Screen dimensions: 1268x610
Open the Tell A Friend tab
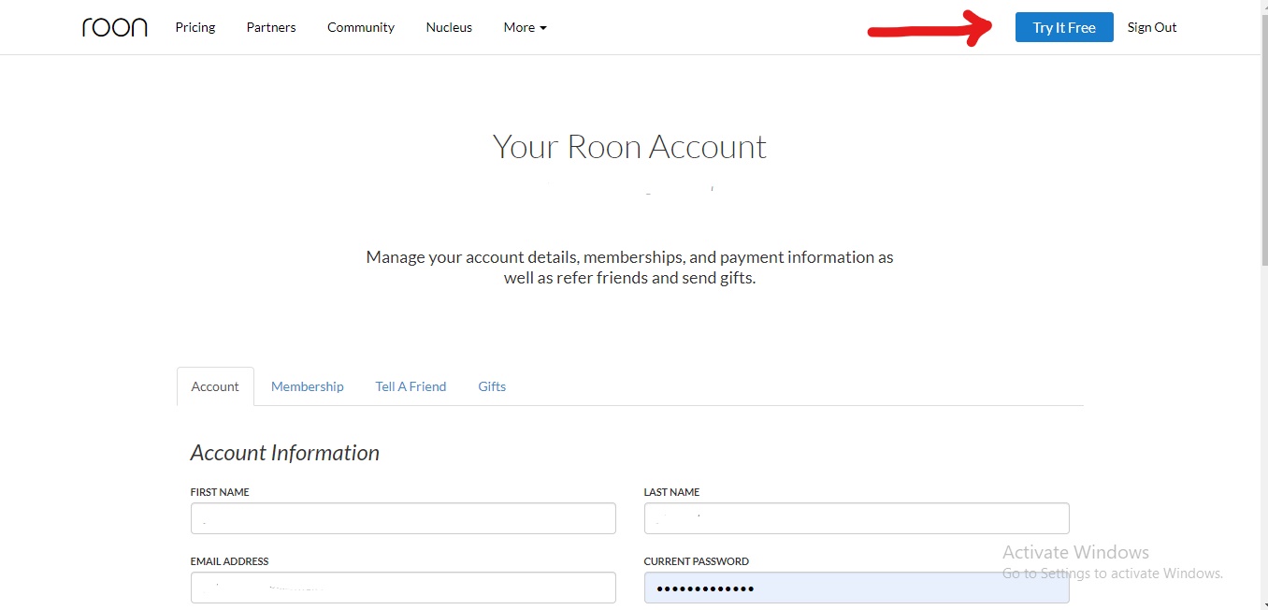(411, 386)
